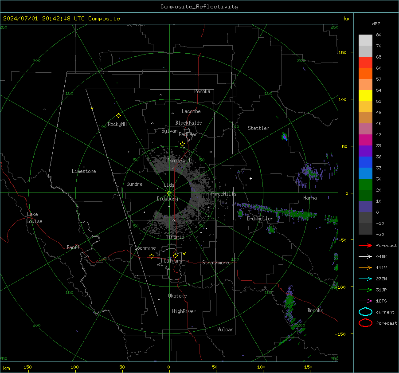The height and width of the screenshot is (373, 399).
Task: Click the Okotoks label
Action: click(x=177, y=296)
